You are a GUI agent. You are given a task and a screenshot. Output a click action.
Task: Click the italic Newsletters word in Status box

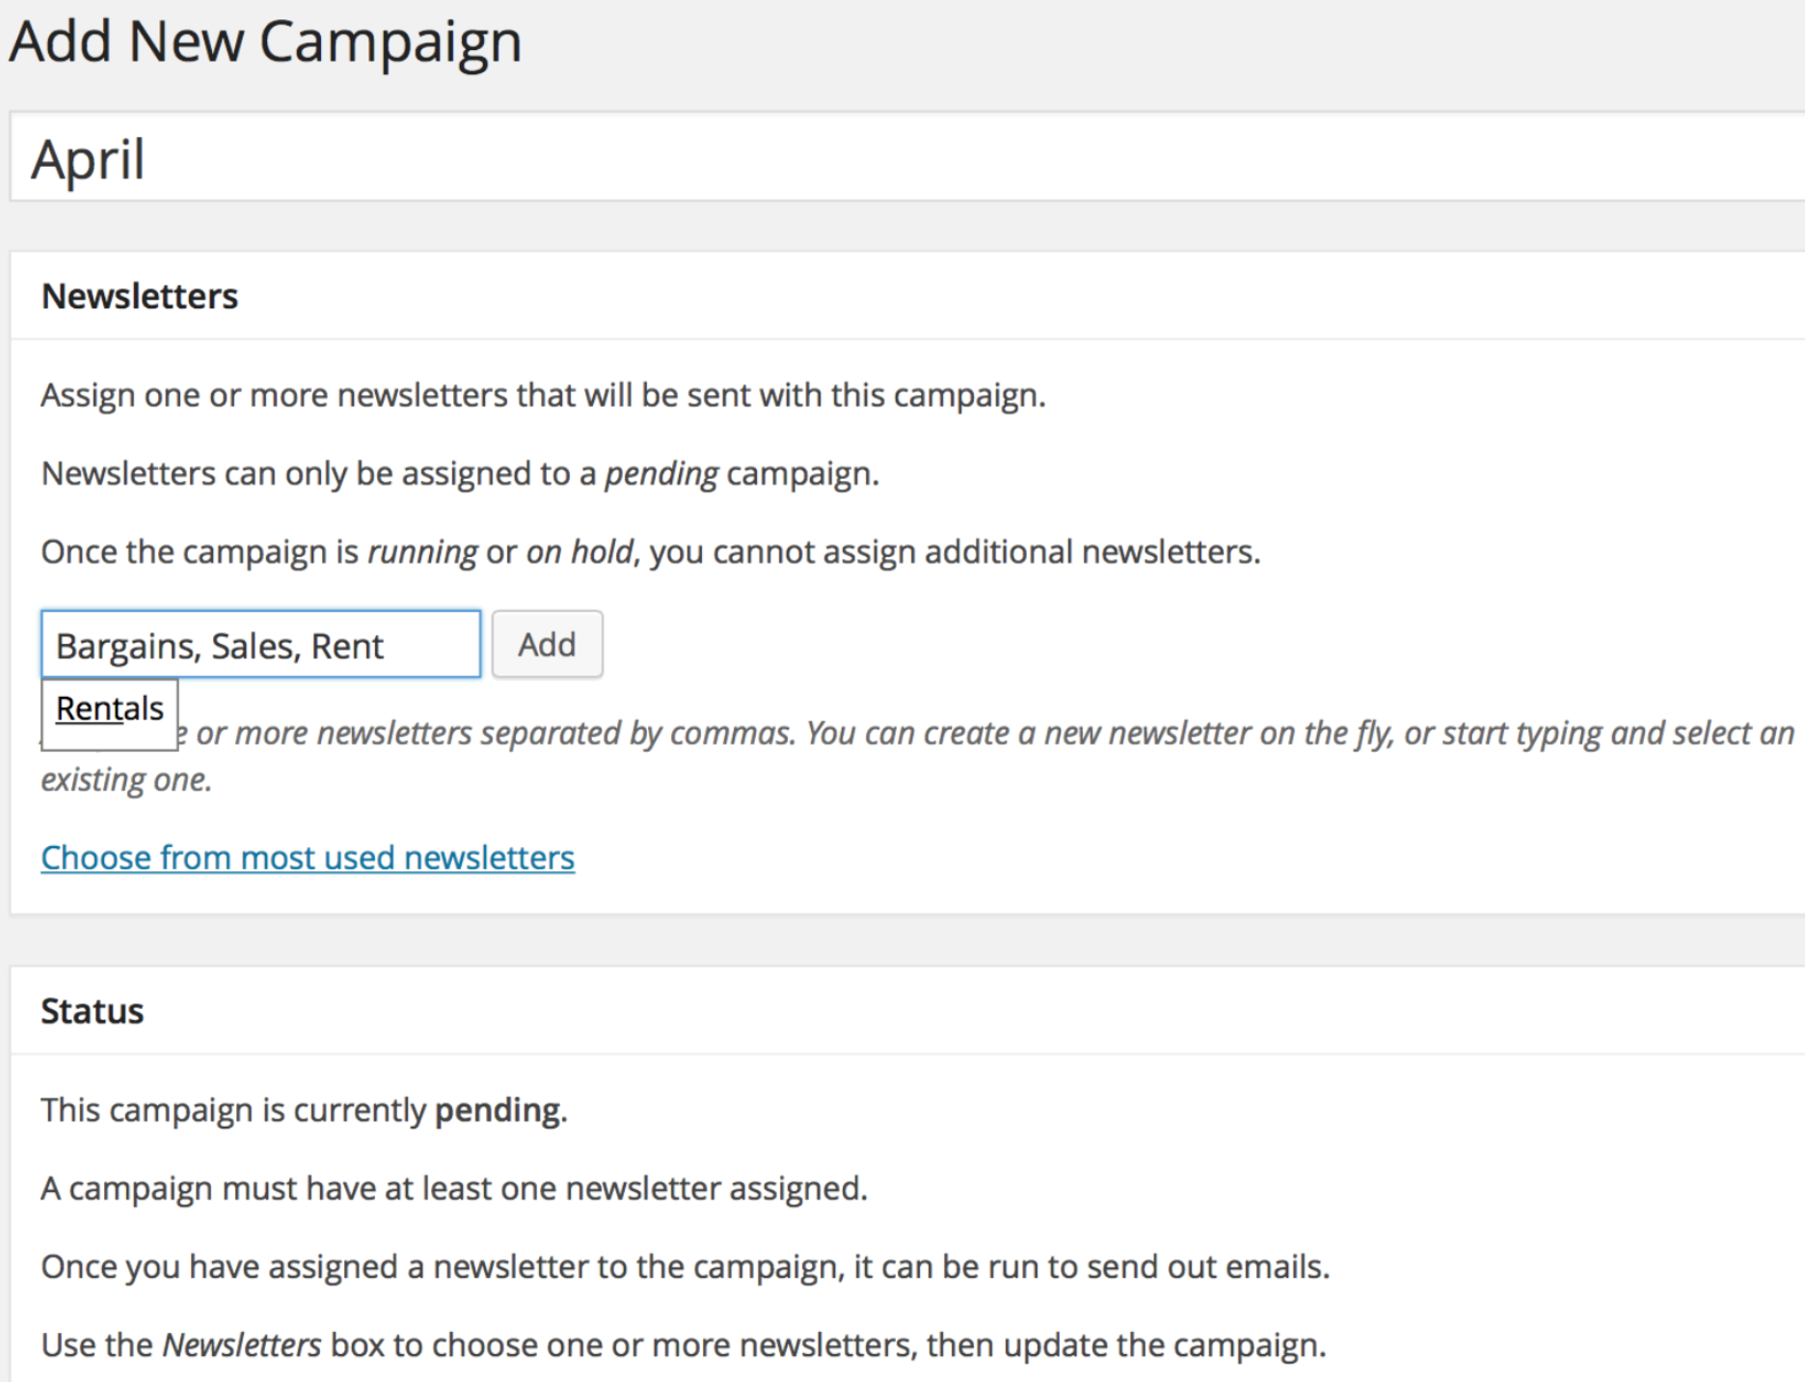click(241, 1344)
